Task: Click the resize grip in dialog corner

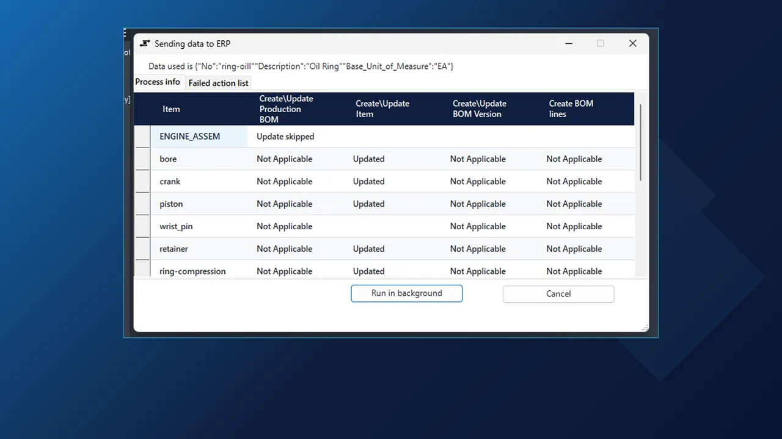Action: [x=645, y=328]
